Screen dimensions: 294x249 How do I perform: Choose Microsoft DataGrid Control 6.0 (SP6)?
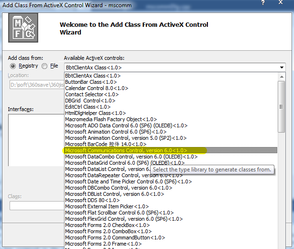coord(171,163)
